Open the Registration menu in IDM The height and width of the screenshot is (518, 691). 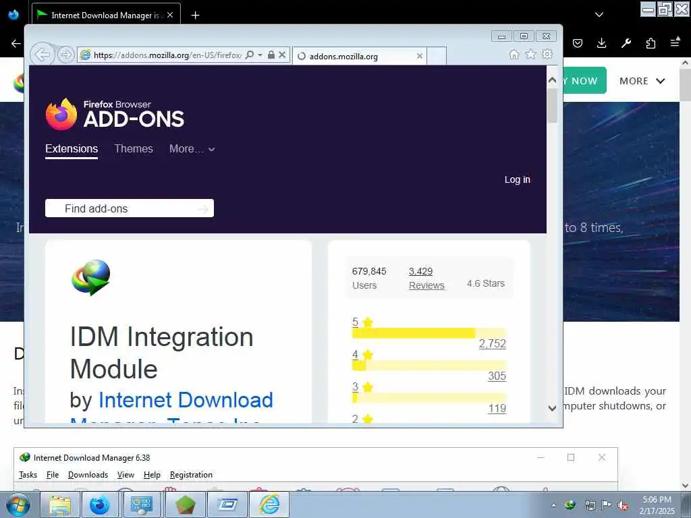(191, 475)
